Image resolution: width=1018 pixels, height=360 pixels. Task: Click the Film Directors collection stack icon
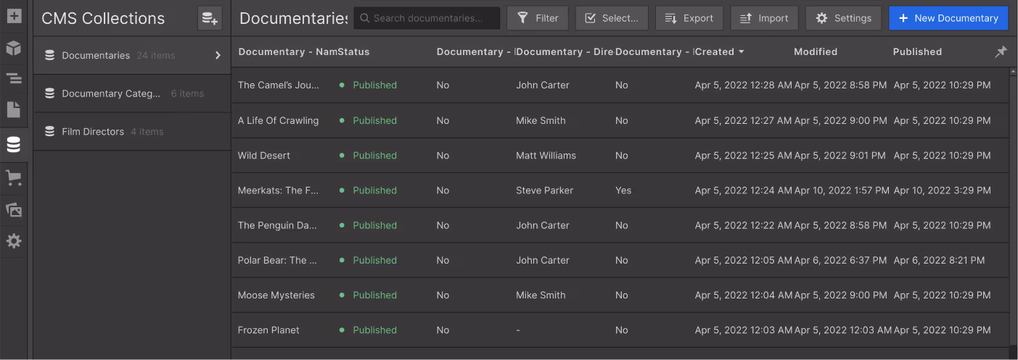click(49, 132)
